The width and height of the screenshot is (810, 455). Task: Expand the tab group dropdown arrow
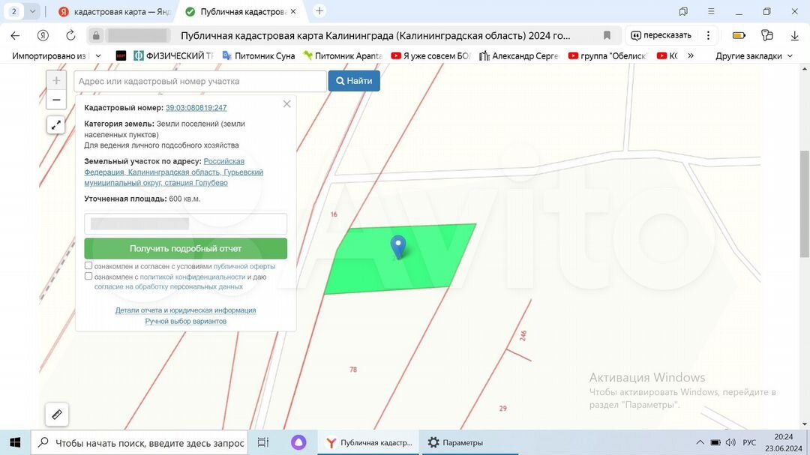(x=32, y=11)
